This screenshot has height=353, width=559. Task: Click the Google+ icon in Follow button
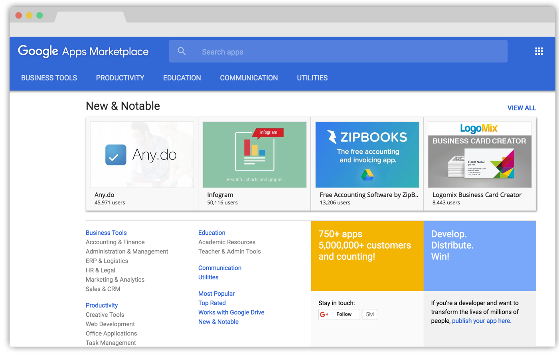pyautogui.click(x=324, y=314)
